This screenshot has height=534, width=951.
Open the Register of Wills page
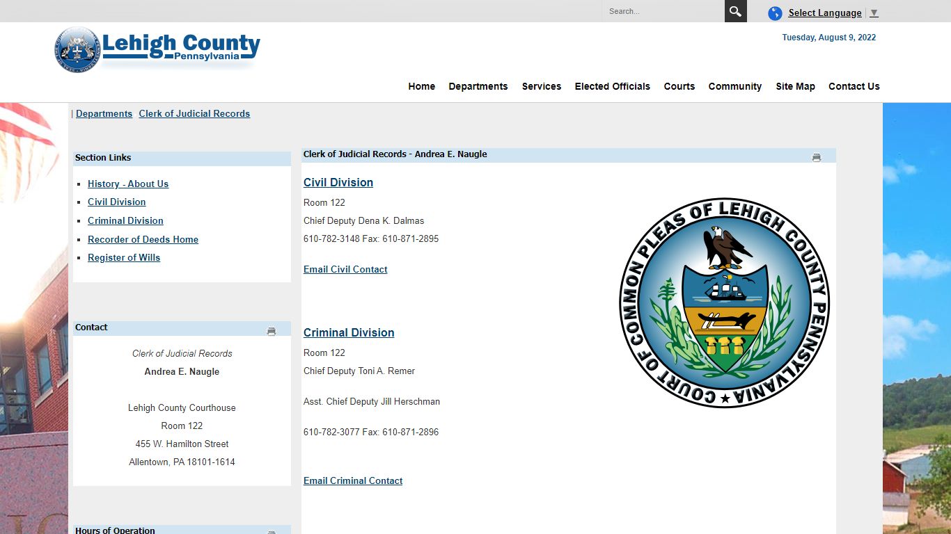click(x=124, y=257)
